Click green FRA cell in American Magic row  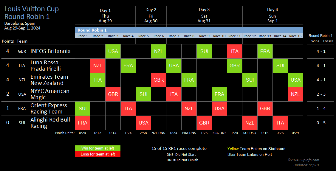[219, 94]
